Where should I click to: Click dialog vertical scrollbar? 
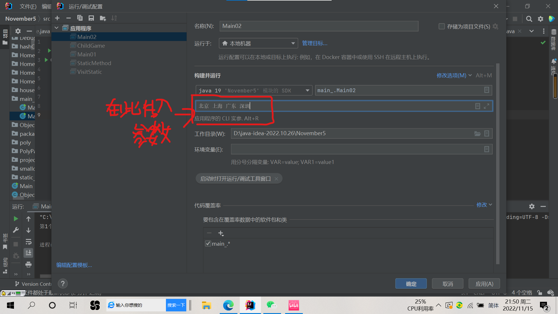[x=498, y=163]
